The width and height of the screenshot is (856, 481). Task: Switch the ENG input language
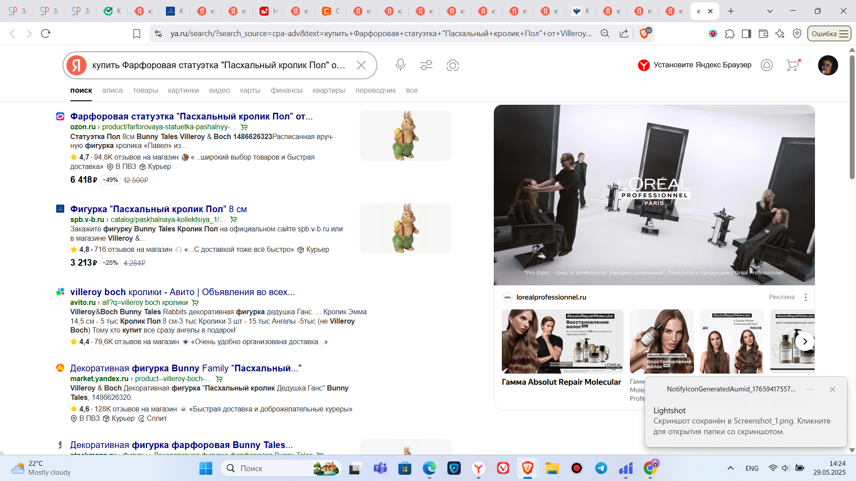pyautogui.click(x=752, y=468)
